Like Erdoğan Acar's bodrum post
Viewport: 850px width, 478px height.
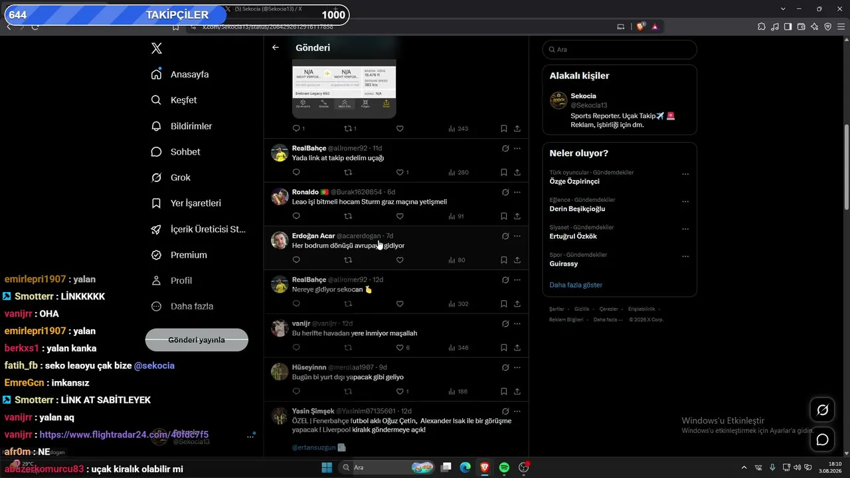pos(400,260)
